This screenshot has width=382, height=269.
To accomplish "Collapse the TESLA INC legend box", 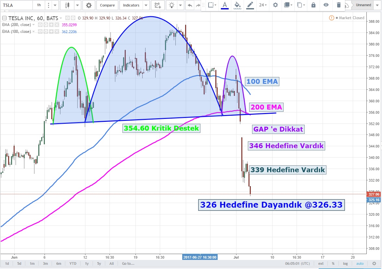I will click(x=4, y=18).
